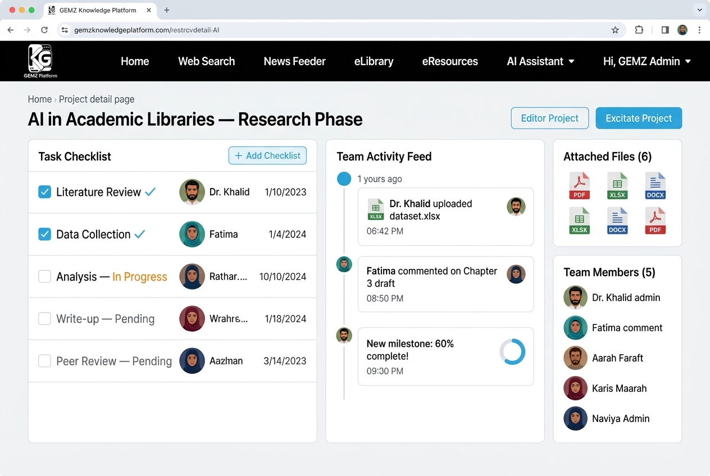Click the 10/10/2024 date for Analysis
Viewport: 710px width, 476px height.
[x=283, y=277]
